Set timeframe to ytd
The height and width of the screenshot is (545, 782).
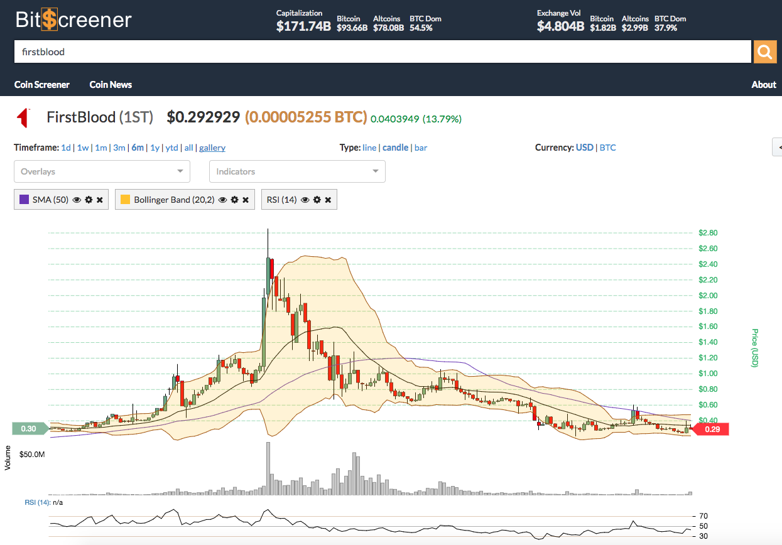[171, 148]
